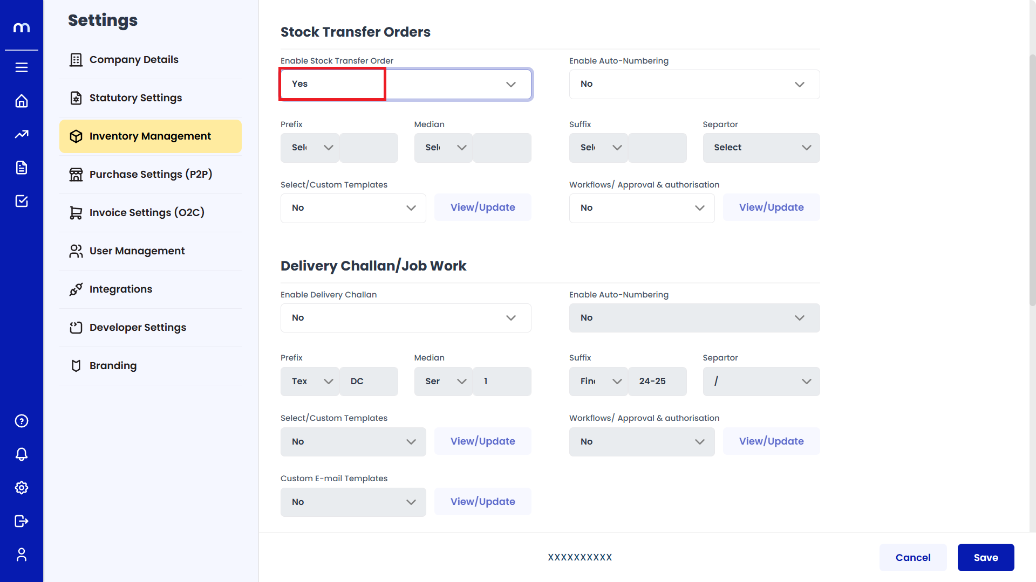Open the help question mark icon

[x=22, y=421]
